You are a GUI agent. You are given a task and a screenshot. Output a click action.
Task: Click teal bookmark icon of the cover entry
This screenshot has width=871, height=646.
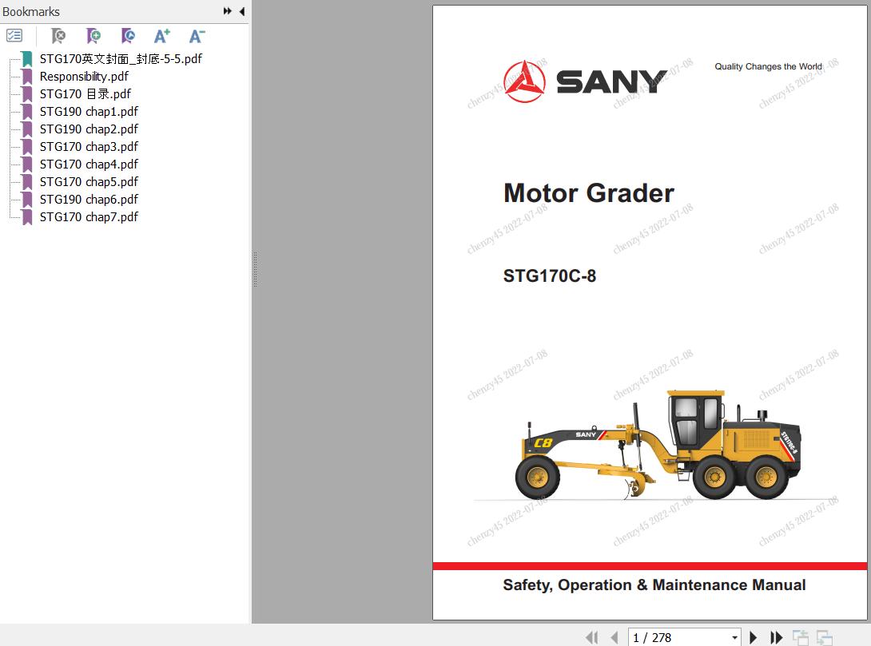[x=26, y=59]
